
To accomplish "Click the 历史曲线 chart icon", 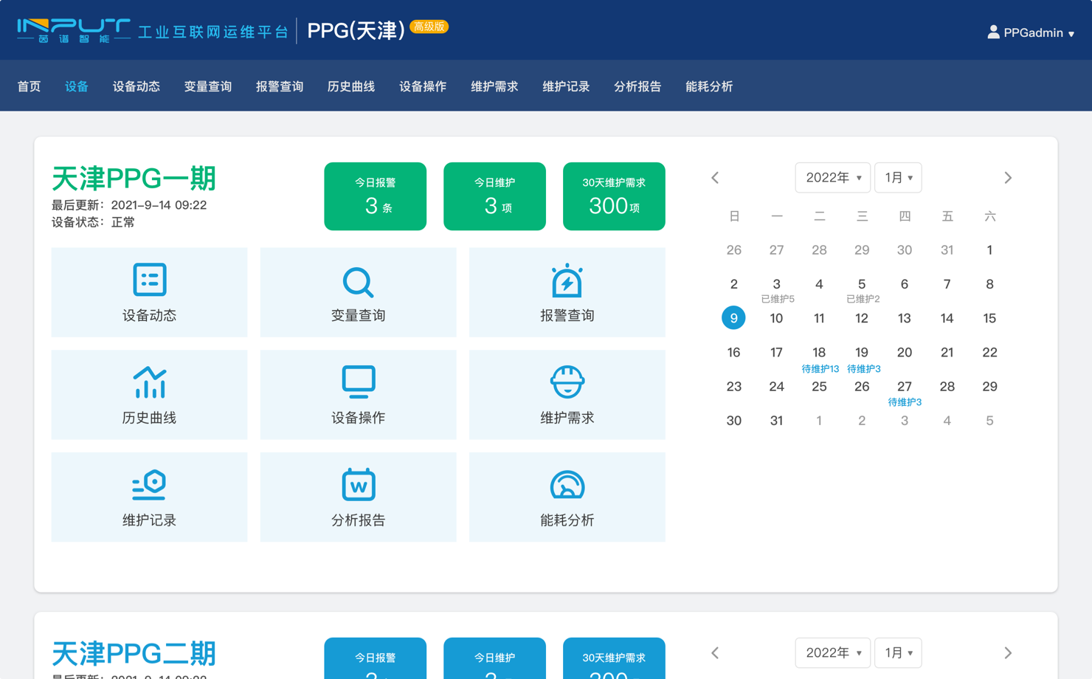I will pos(149,382).
